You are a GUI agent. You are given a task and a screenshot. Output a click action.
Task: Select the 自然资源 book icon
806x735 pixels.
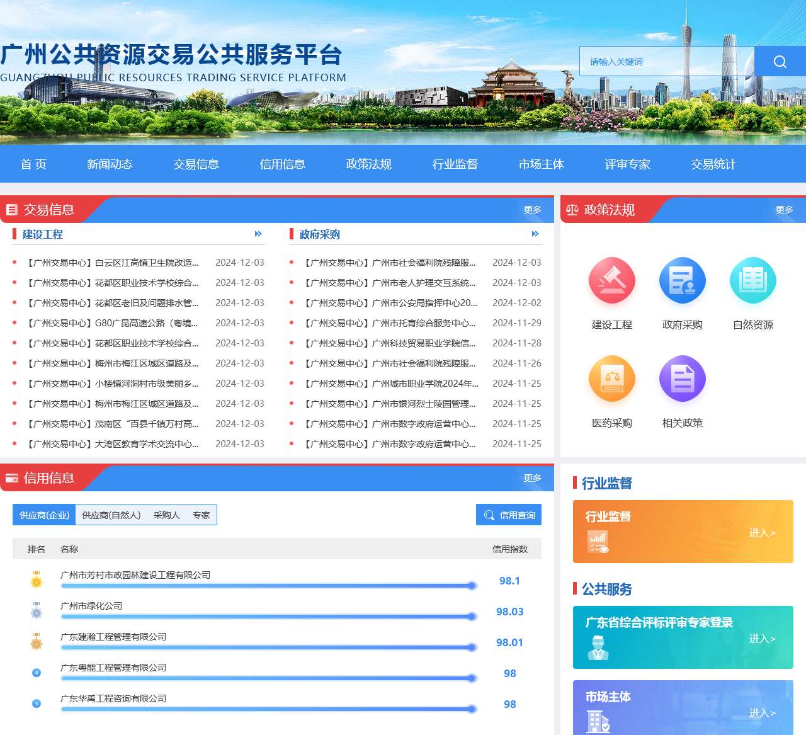pyautogui.click(x=752, y=281)
